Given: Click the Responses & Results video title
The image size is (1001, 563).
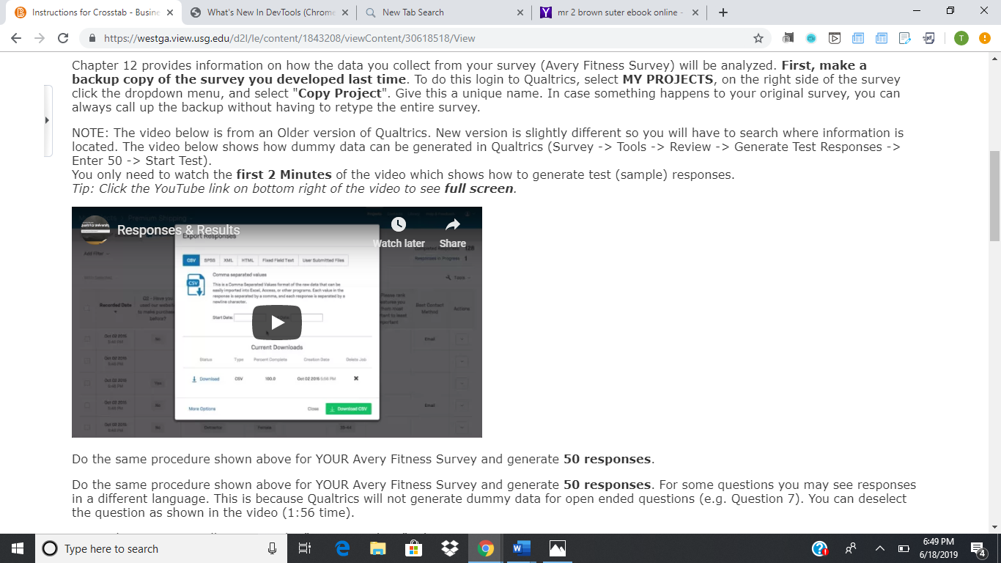Looking at the screenshot, I should click(x=178, y=230).
